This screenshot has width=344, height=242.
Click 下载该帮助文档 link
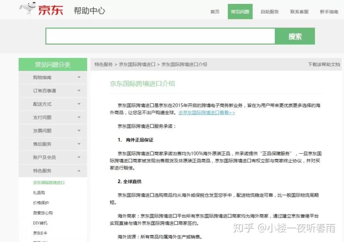pyautogui.click(x=324, y=64)
